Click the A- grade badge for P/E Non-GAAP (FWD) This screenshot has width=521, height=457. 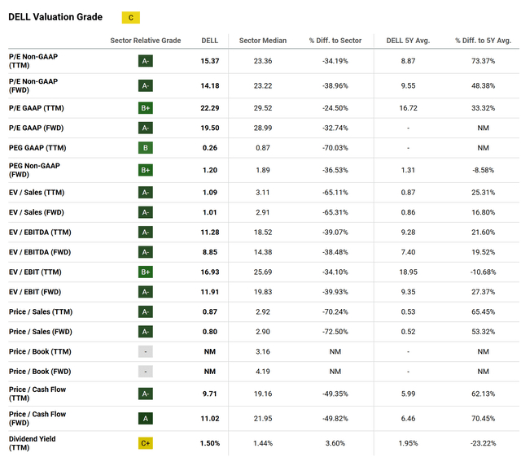(x=146, y=85)
